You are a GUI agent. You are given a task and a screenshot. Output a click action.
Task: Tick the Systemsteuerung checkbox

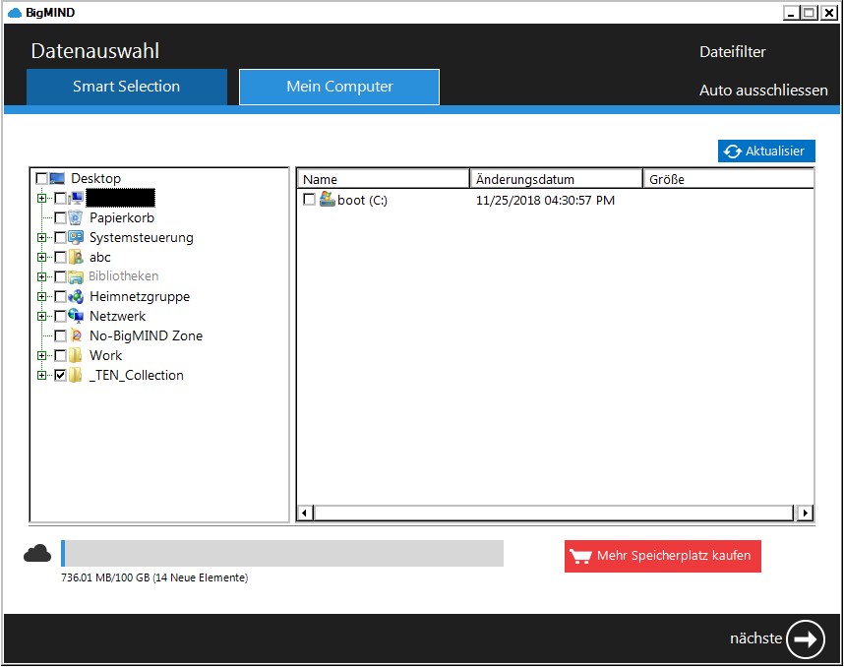pos(60,237)
